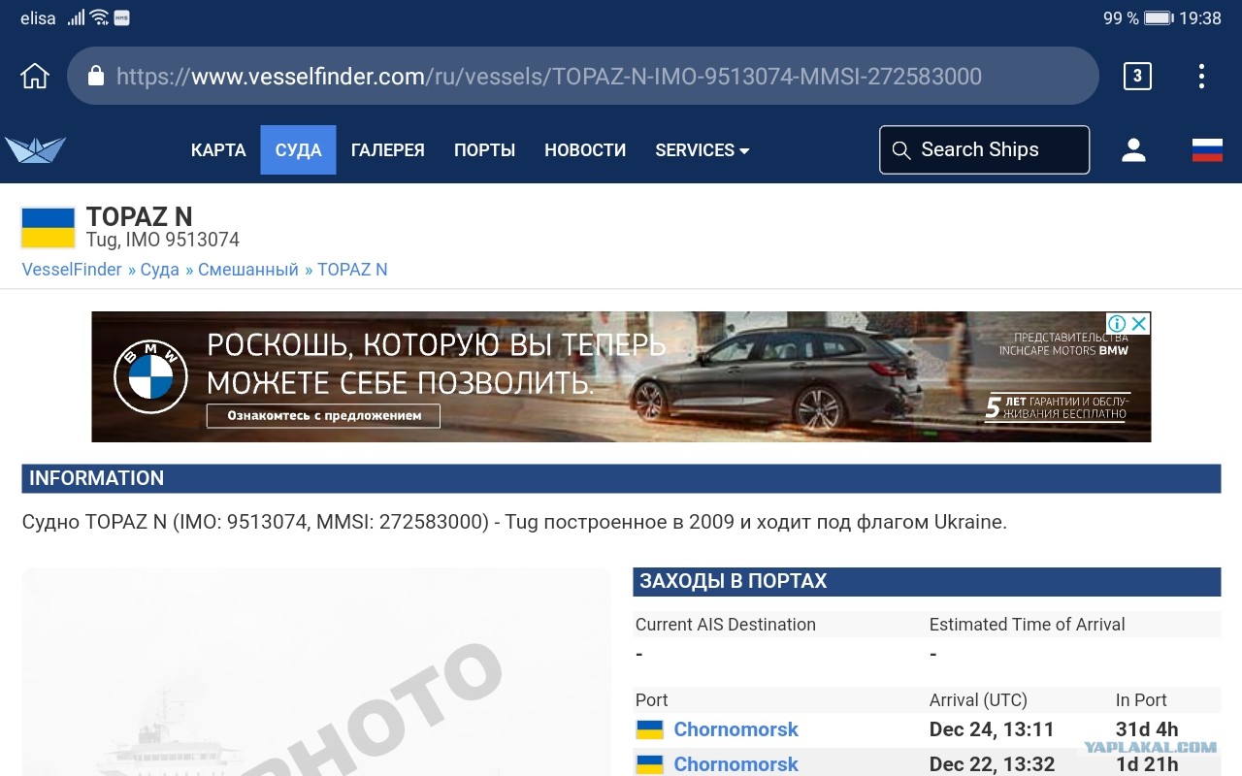Tap the 19:38 clock in status bar
1242x776 pixels.
(x=1200, y=18)
